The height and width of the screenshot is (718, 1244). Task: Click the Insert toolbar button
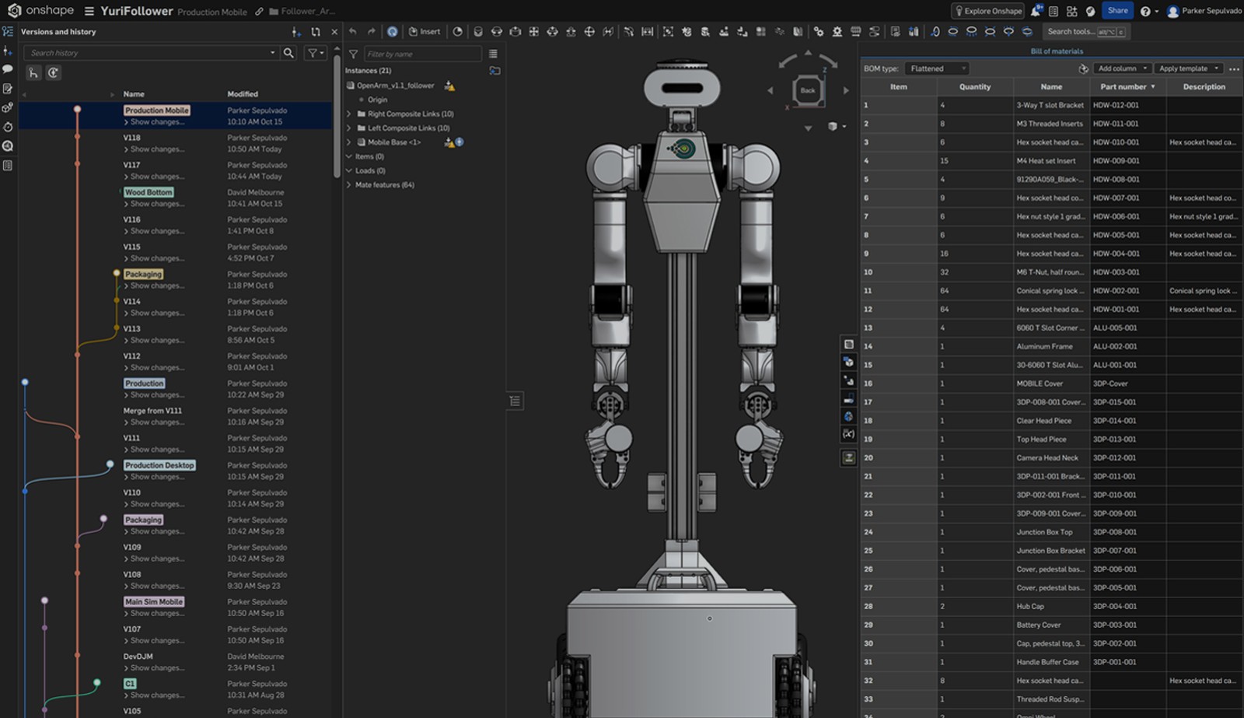pos(425,32)
